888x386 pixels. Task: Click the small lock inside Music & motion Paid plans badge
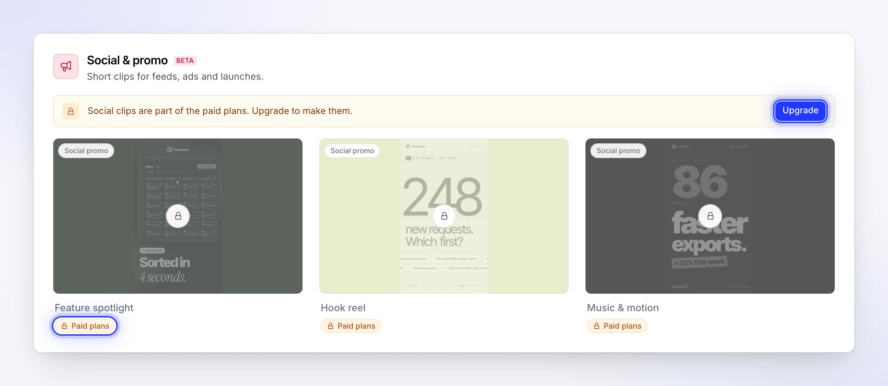597,326
